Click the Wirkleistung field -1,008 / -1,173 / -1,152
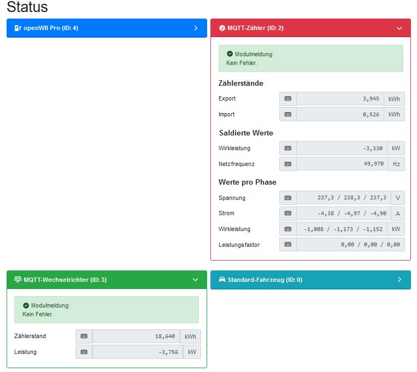Image resolution: width=417 pixels, height=372 pixels. [x=342, y=229]
